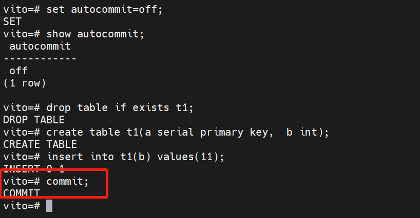Click the "(1 row)" result count text

point(25,83)
